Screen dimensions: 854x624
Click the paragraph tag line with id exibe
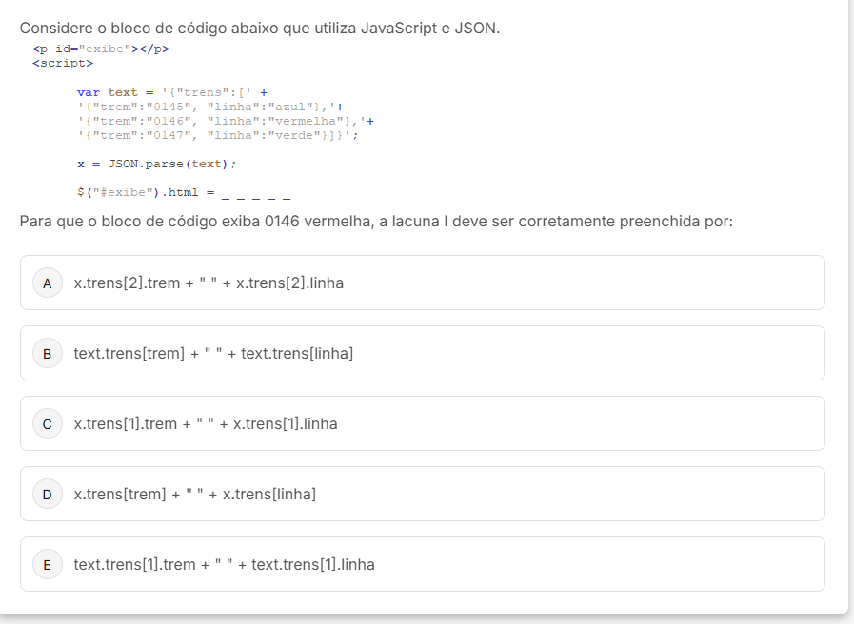point(101,49)
